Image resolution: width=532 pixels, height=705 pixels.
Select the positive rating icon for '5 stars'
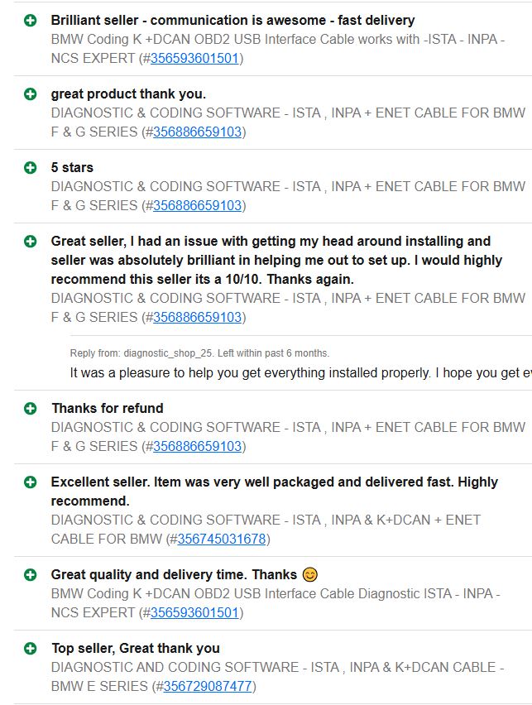tap(30, 168)
